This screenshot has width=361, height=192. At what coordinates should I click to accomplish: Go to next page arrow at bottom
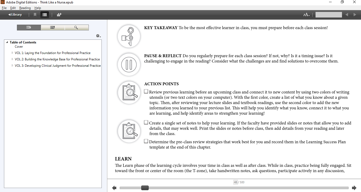[354, 188]
